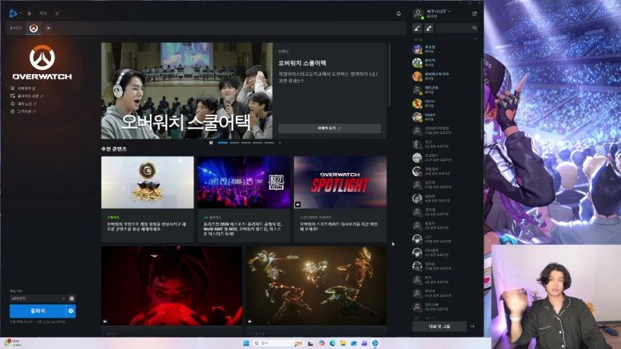Open Overwatch shop link with cart icon
The image size is (621, 349).
point(23,88)
